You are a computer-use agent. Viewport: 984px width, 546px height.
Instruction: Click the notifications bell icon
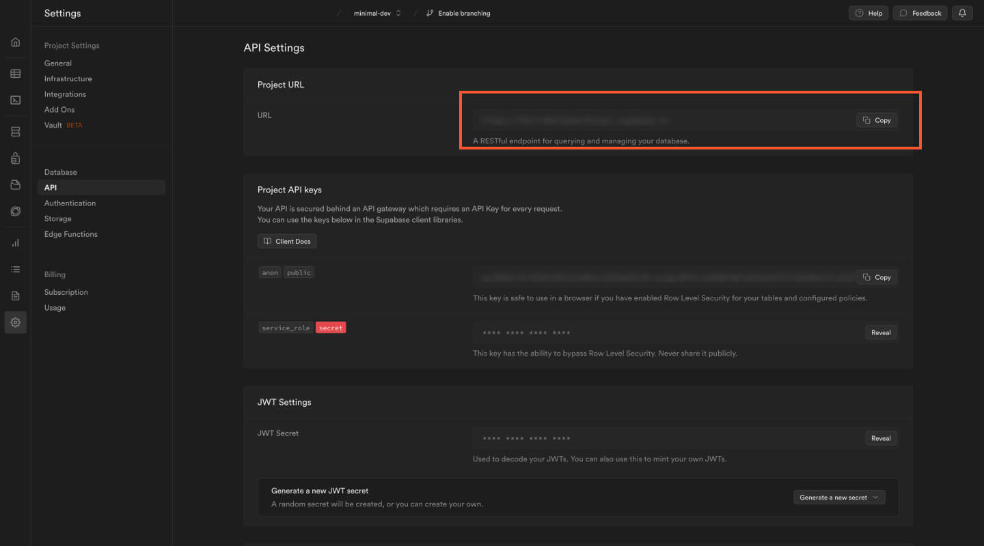coord(962,13)
